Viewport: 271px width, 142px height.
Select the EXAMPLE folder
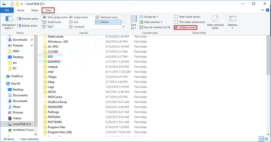coord(54,62)
